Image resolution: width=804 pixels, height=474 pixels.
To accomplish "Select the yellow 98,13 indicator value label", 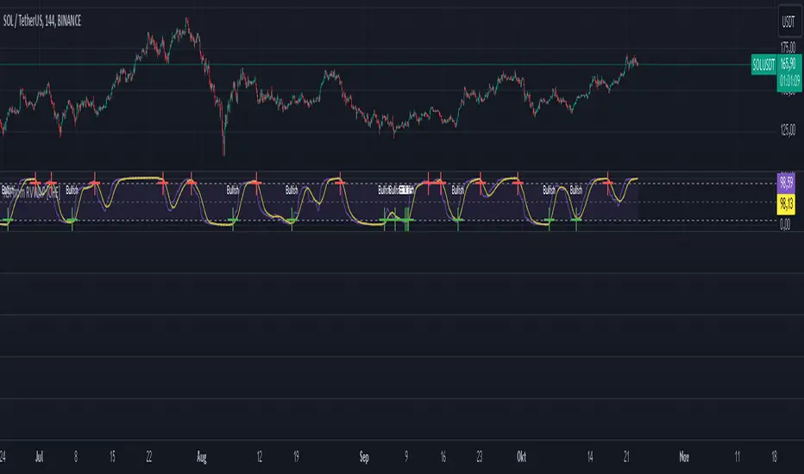I will click(x=786, y=204).
